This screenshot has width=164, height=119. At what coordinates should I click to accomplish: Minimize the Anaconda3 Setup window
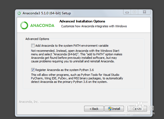pyautogui.click(x=127, y=12)
